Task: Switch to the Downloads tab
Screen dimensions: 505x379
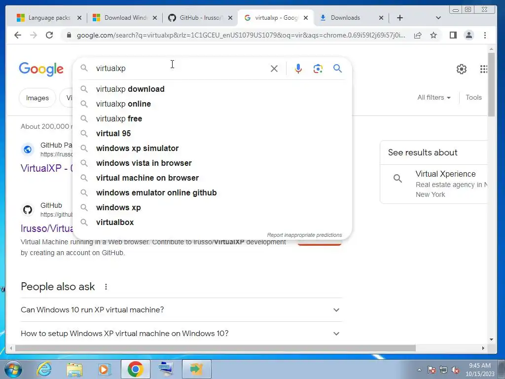Action: click(346, 18)
